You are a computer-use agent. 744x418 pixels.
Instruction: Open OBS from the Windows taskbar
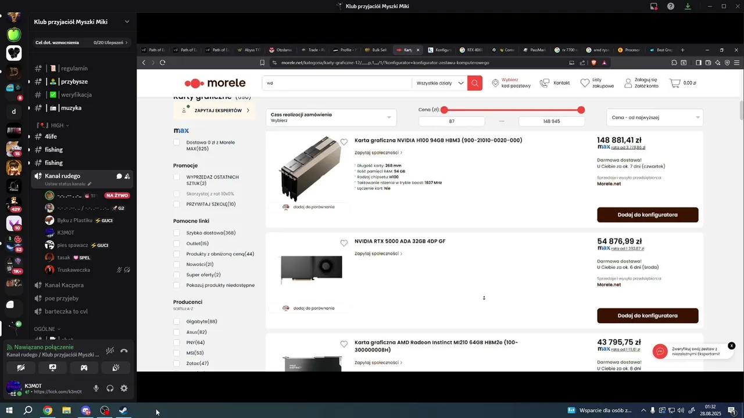point(105,410)
